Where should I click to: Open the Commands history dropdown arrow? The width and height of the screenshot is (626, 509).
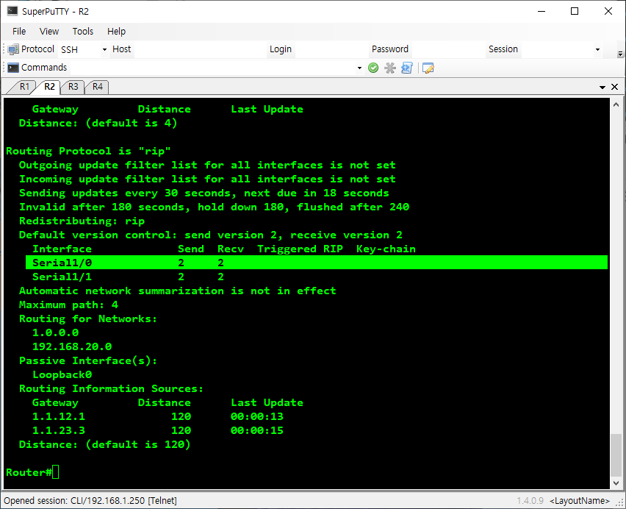(359, 68)
